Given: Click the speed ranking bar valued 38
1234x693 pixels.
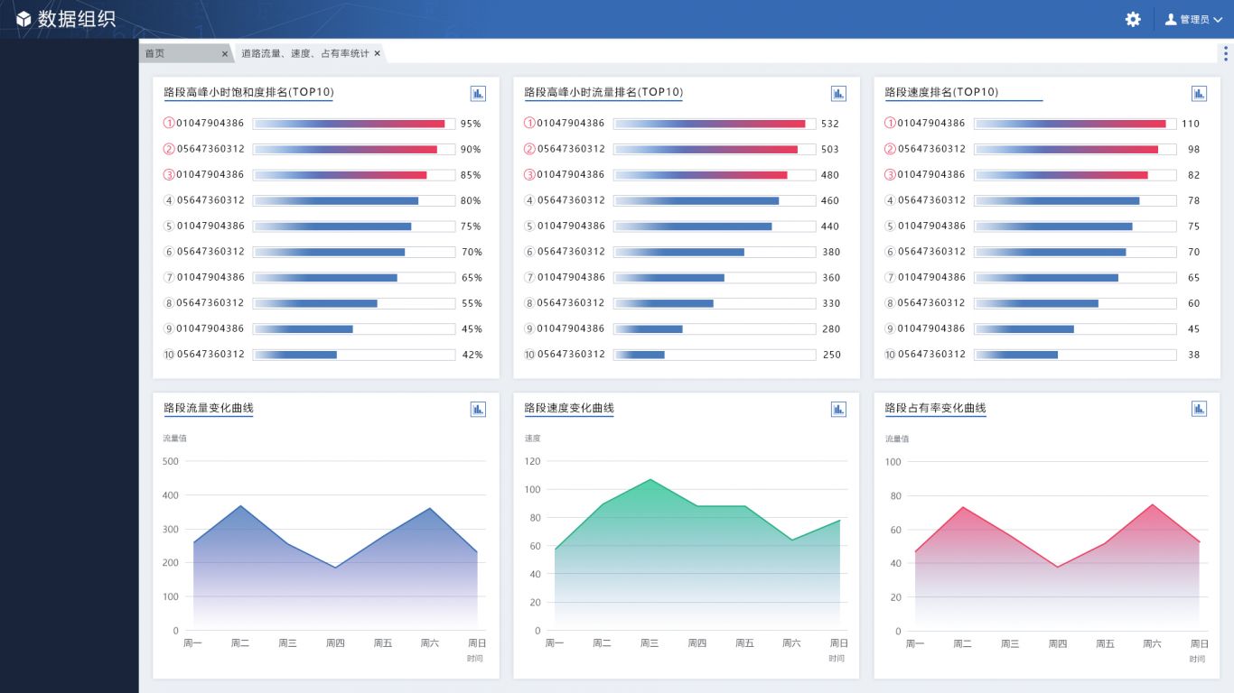Looking at the screenshot, I should (1075, 355).
